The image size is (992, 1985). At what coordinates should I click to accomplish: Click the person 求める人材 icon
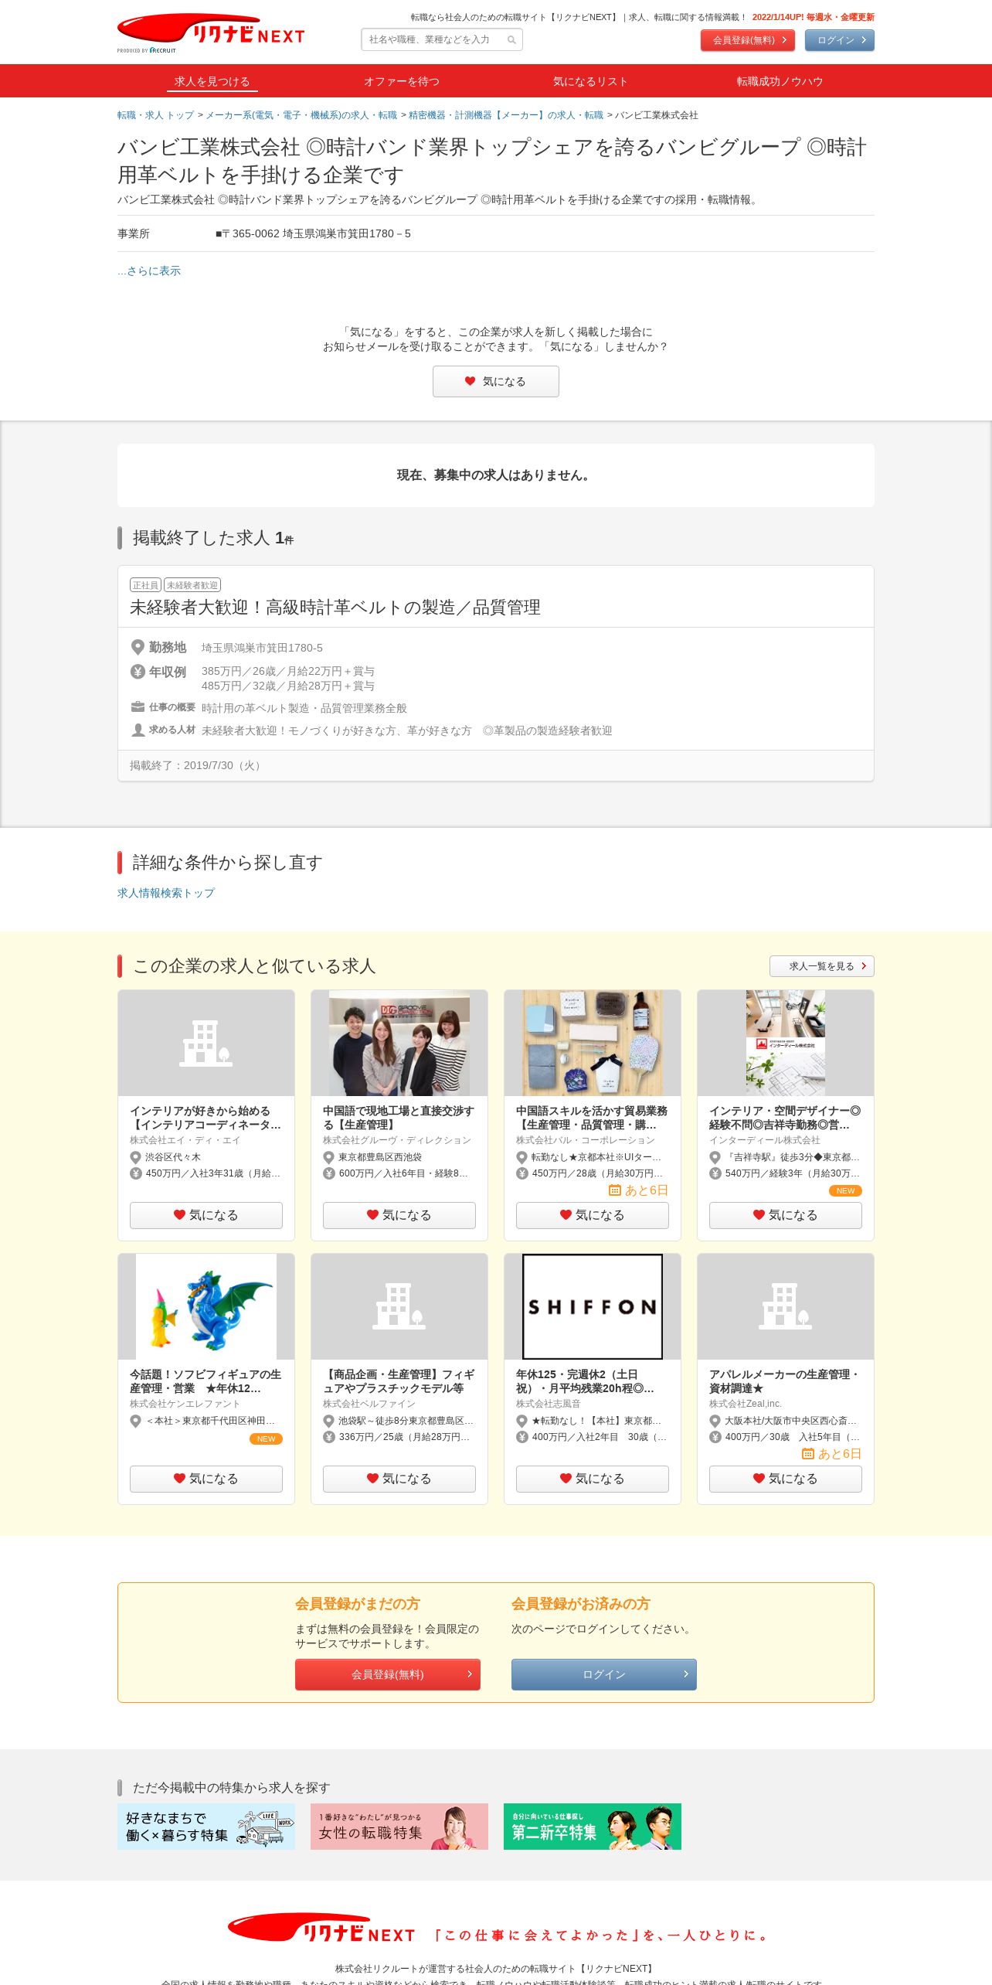tap(138, 730)
